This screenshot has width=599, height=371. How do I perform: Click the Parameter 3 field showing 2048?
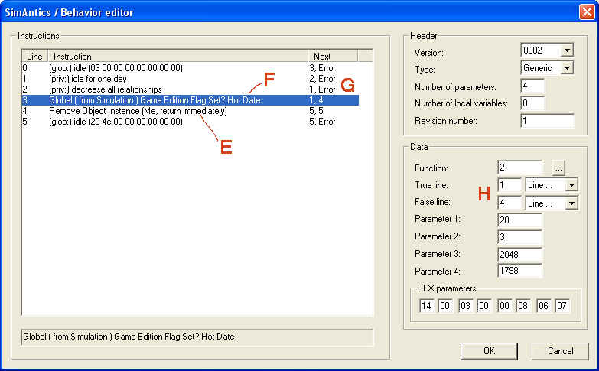coord(520,255)
